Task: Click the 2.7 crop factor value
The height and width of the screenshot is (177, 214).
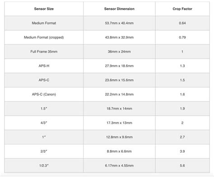Action: (x=182, y=137)
